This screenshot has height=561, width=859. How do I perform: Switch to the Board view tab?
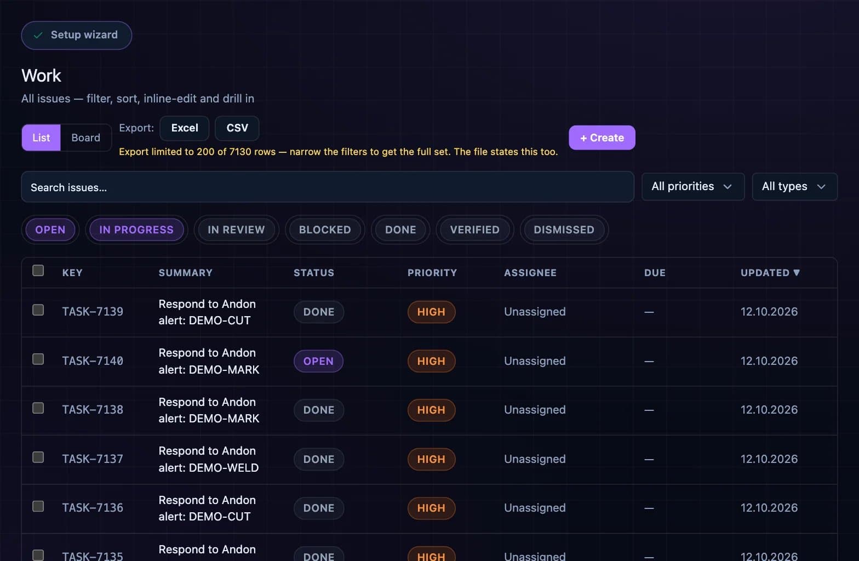(x=86, y=138)
